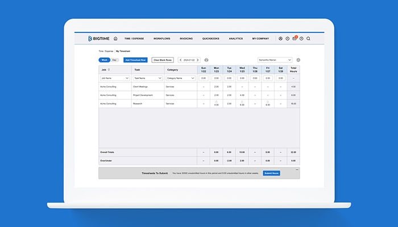Viewport: 398px width, 227px height.
Task: Open the clock timer icon
Action: click(287, 39)
